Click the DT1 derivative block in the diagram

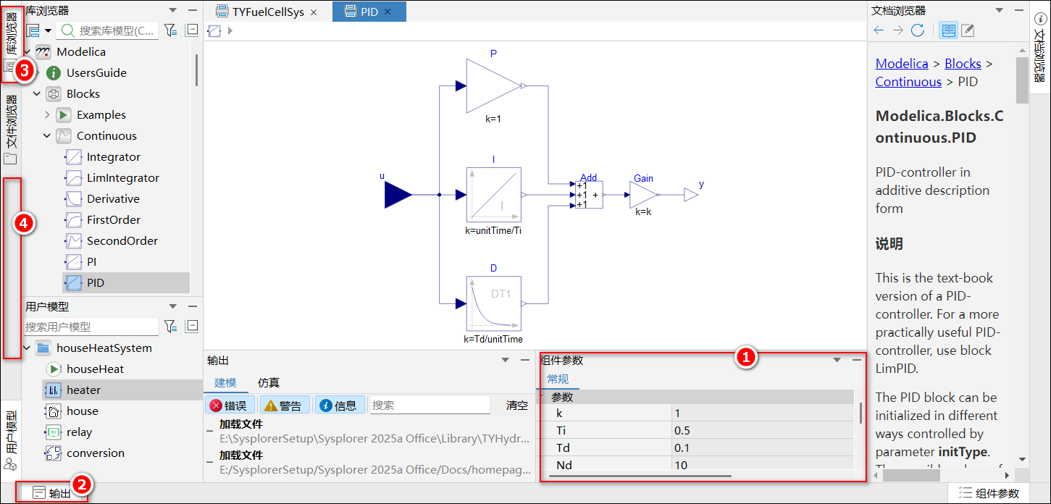[x=493, y=303]
